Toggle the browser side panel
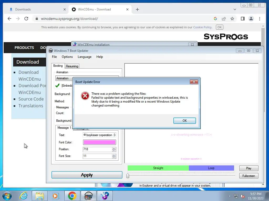Viewport: 269px width, 201px height. tap(242, 19)
